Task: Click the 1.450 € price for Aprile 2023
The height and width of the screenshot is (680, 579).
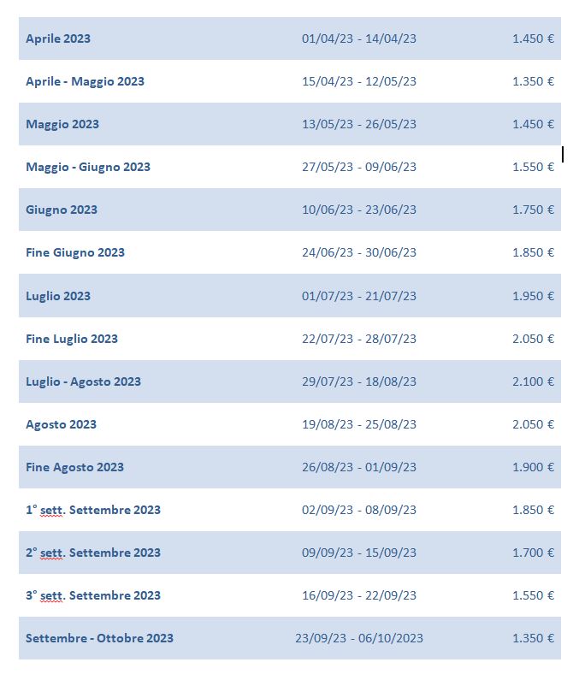Action: [533, 38]
